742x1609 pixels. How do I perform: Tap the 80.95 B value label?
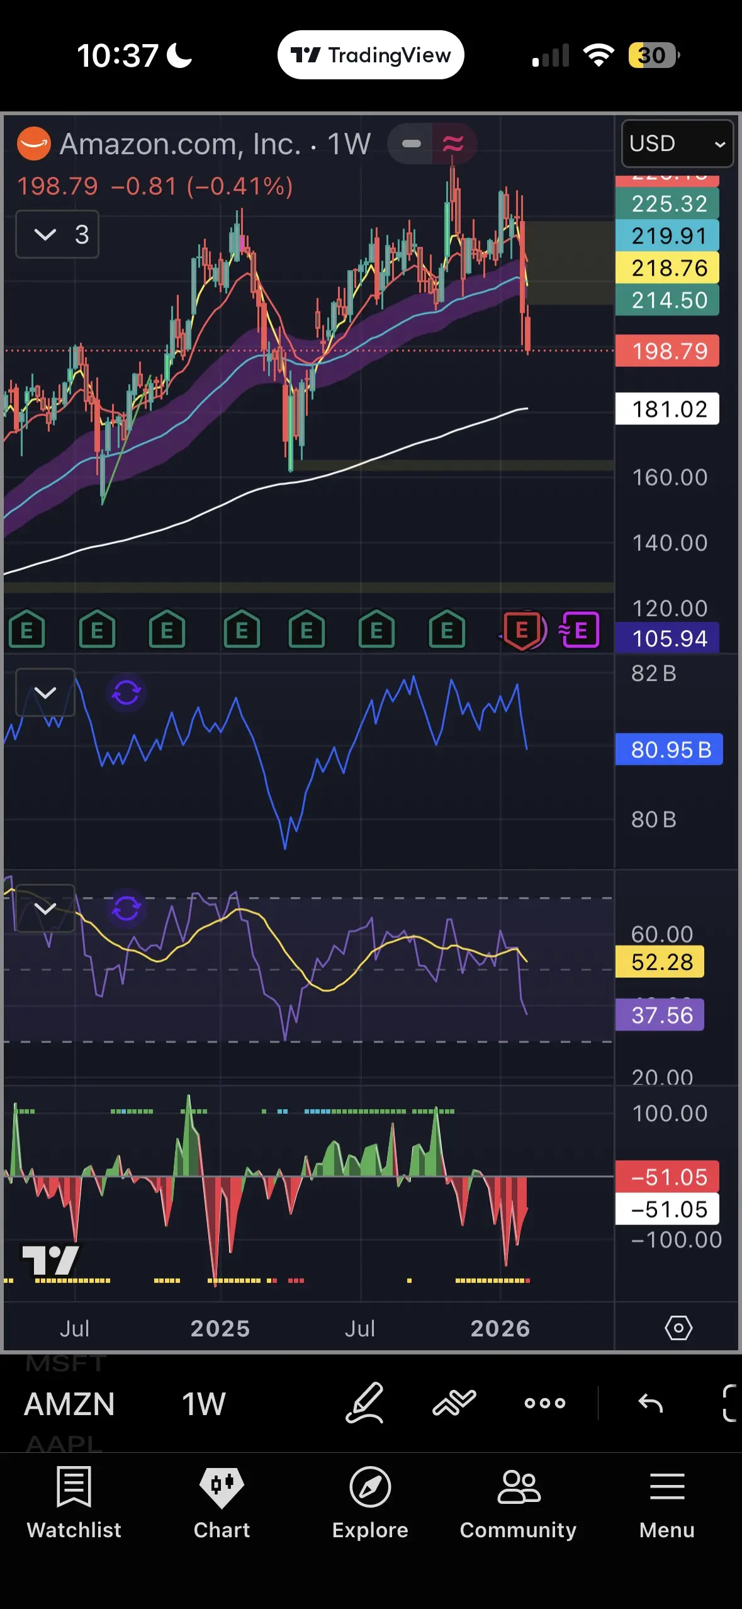point(669,749)
